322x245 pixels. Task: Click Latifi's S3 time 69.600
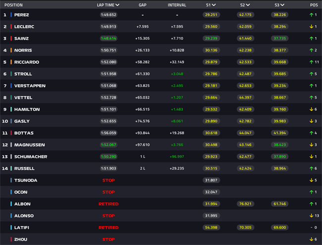pos(280,228)
